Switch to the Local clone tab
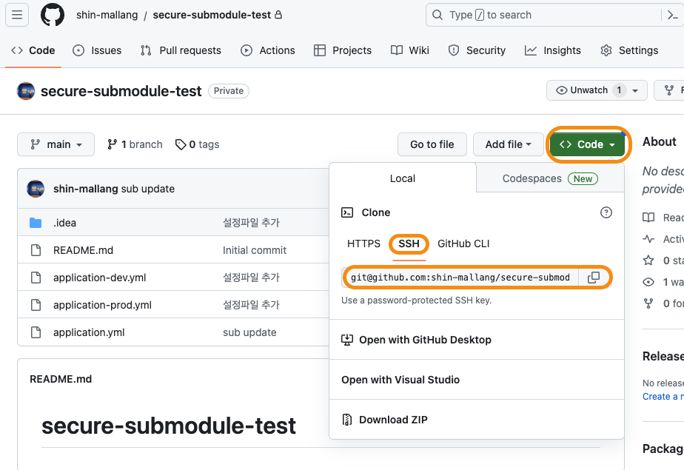This screenshot has height=470, width=684. pos(402,178)
